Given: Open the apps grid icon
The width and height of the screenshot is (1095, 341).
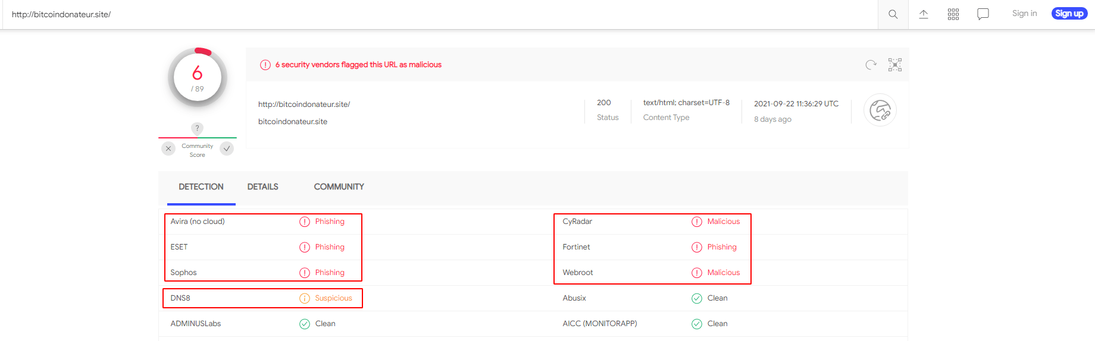Looking at the screenshot, I should [953, 14].
